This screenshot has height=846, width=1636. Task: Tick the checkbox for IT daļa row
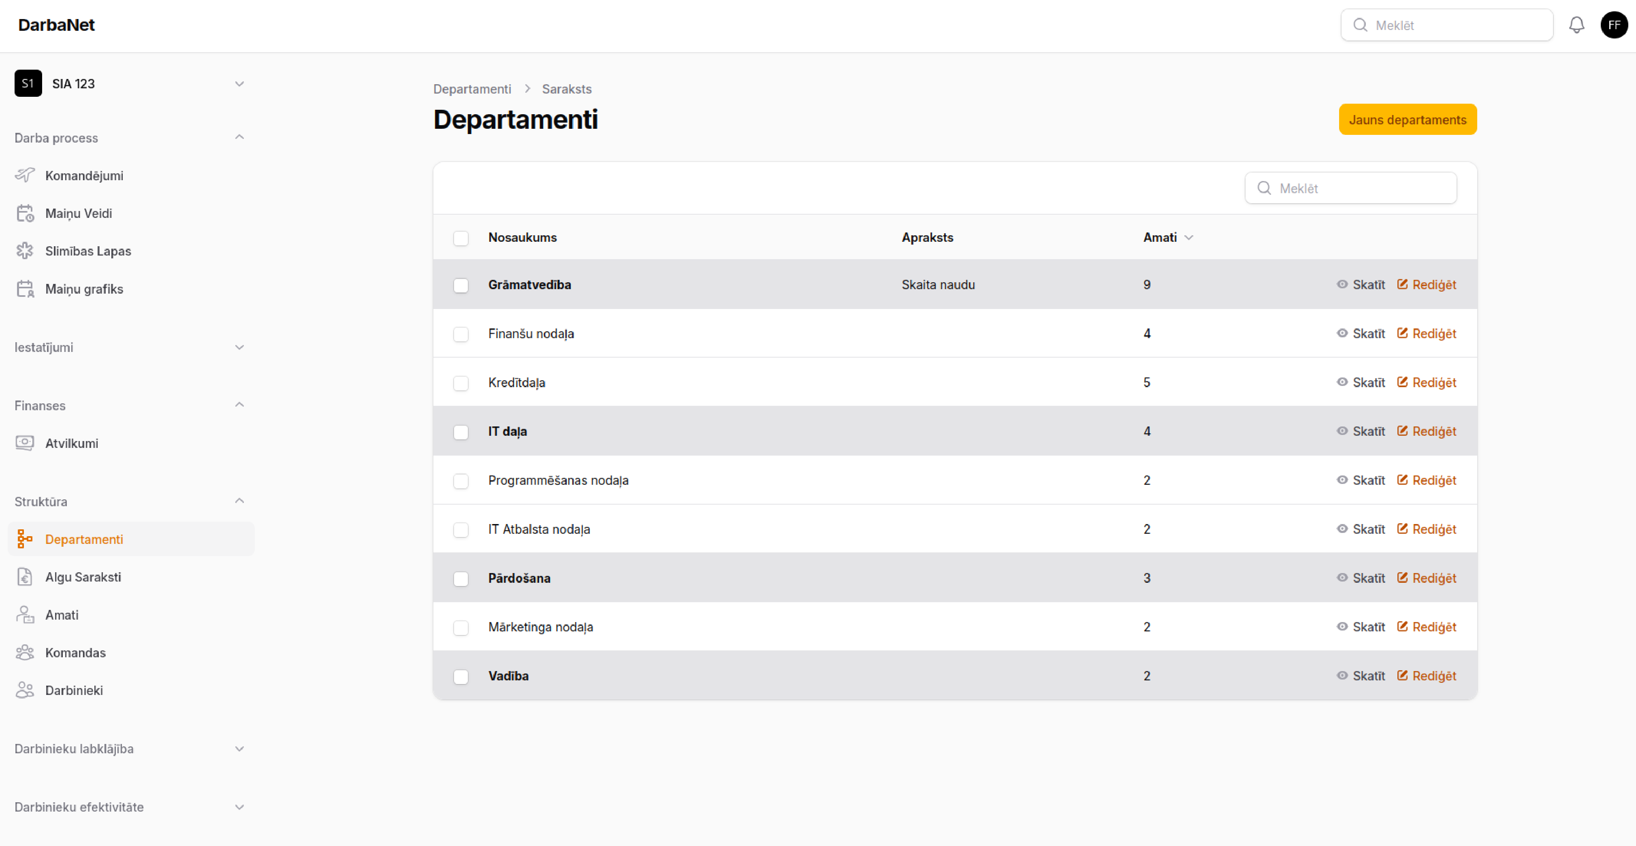click(461, 432)
